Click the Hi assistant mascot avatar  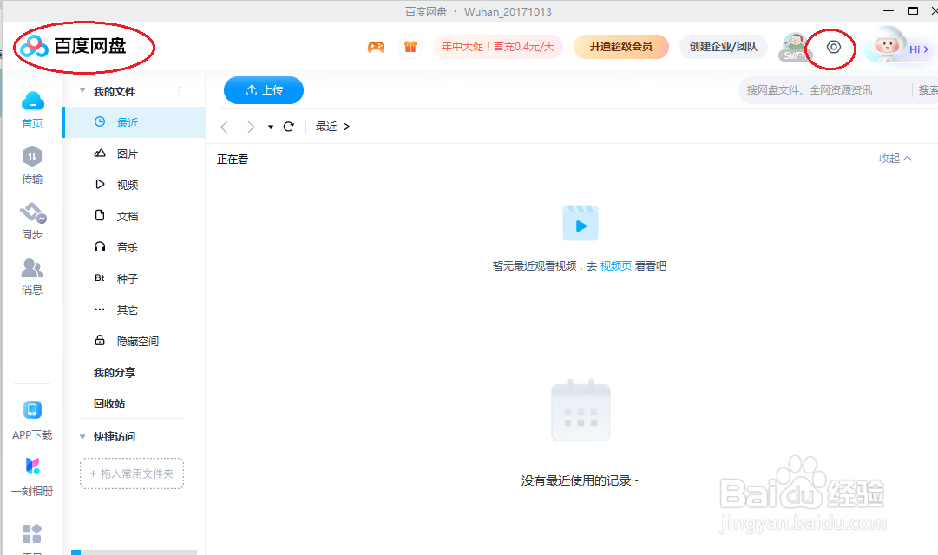tap(887, 45)
